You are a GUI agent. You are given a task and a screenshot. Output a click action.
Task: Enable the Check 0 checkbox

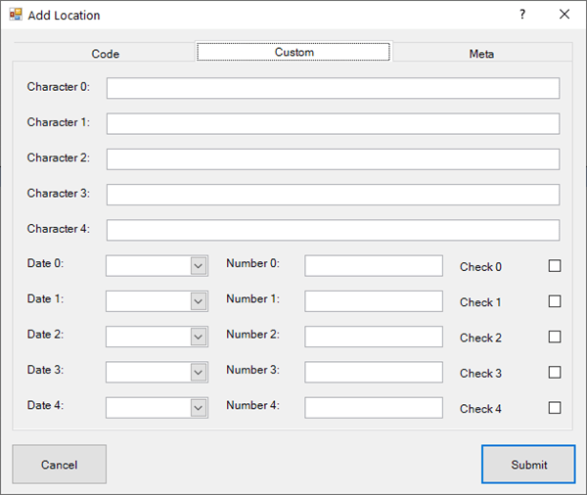tap(555, 266)
